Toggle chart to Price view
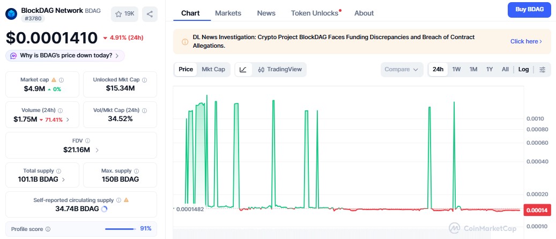 186,70
